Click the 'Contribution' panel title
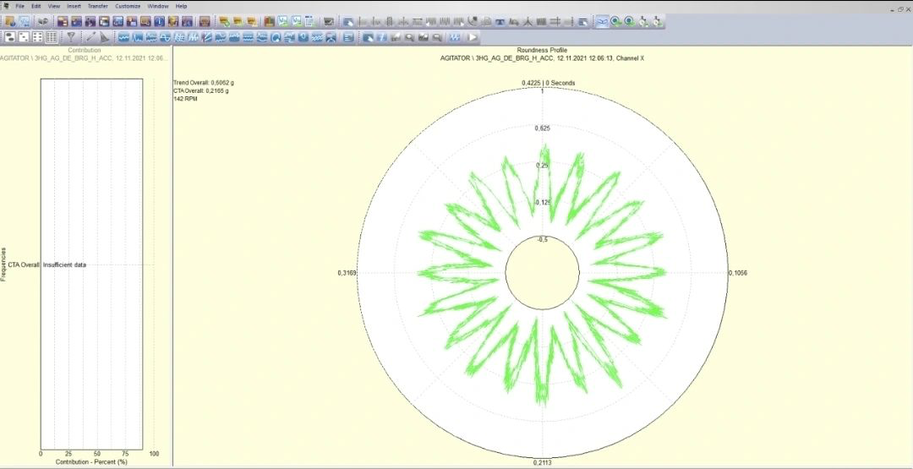913x469 pixels. (85, 51)
